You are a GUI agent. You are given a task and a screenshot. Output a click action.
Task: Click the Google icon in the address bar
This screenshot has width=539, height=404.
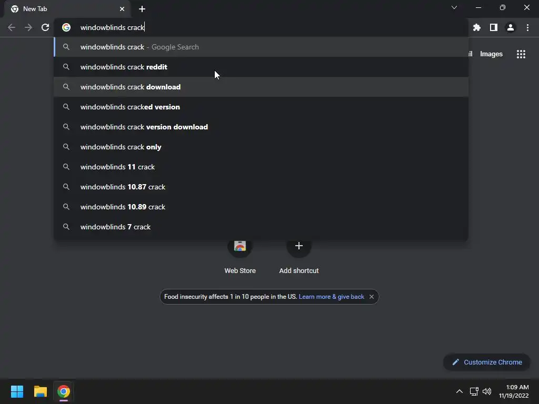[66, 27]
